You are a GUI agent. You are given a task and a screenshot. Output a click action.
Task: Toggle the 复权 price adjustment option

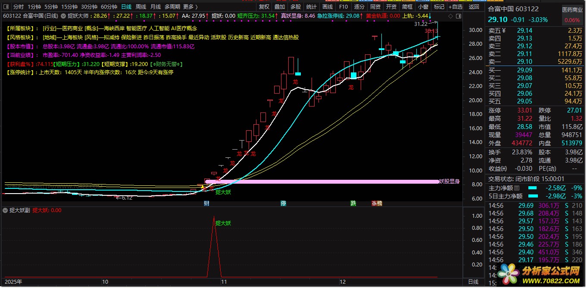264,7
